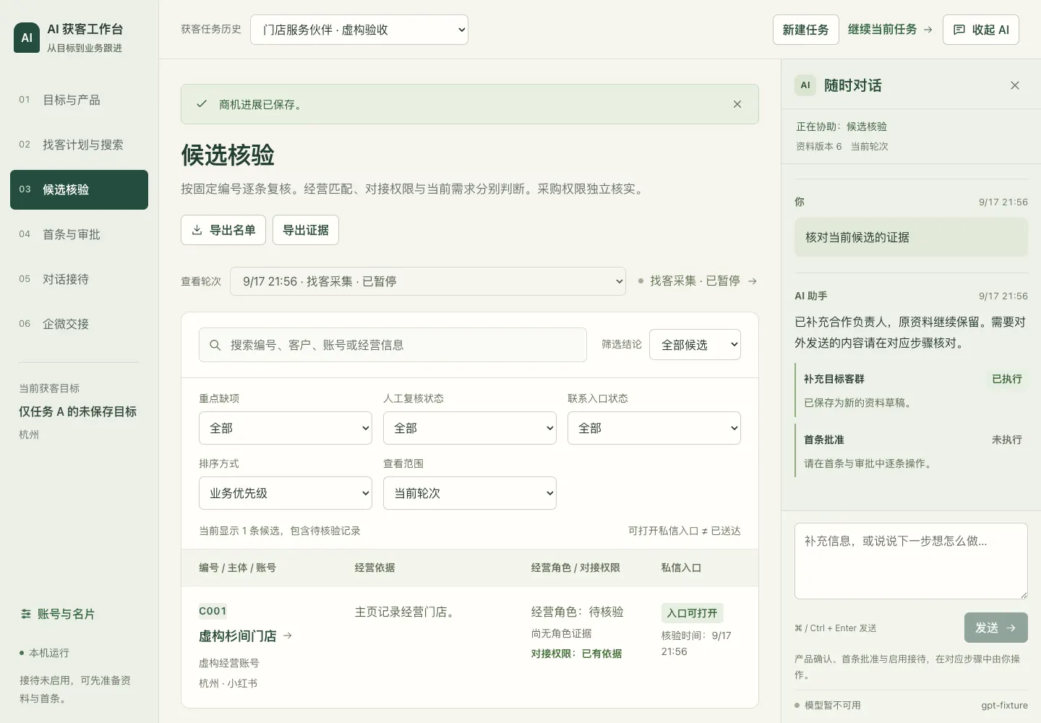Screen dimensions: 1041x723
Task: Open the 联系入口状态 filter dropdown
Action: [654, 428]
